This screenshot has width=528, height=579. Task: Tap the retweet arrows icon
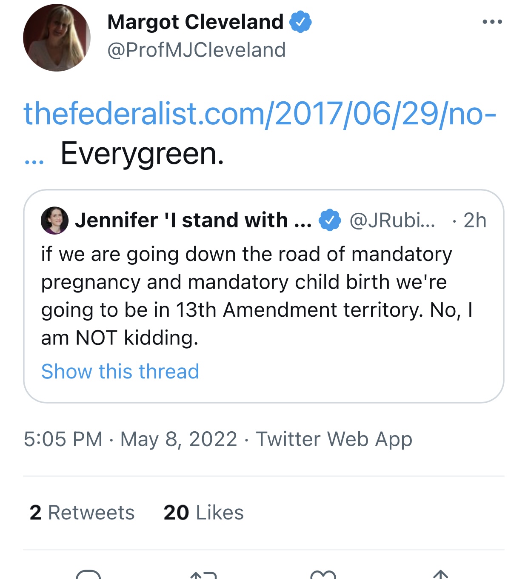click(x=203, y=574)
